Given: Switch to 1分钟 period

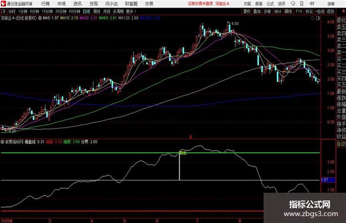Looking at the screenshot, I should click(x=23, y=11).
